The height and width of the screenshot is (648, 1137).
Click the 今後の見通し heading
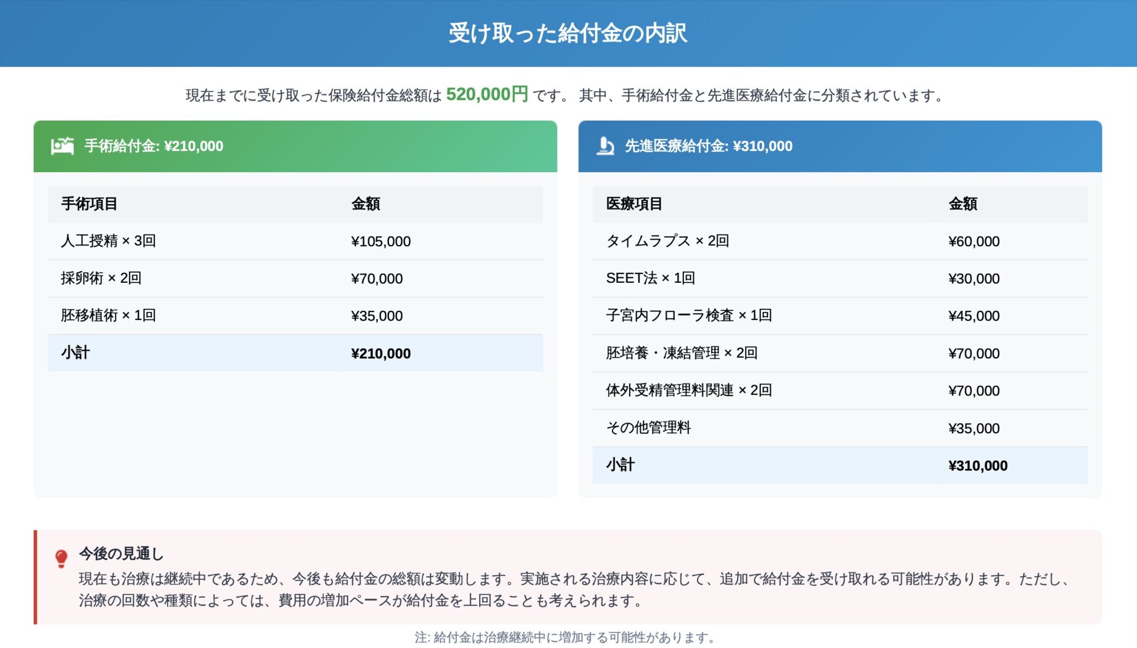(121, 554)
